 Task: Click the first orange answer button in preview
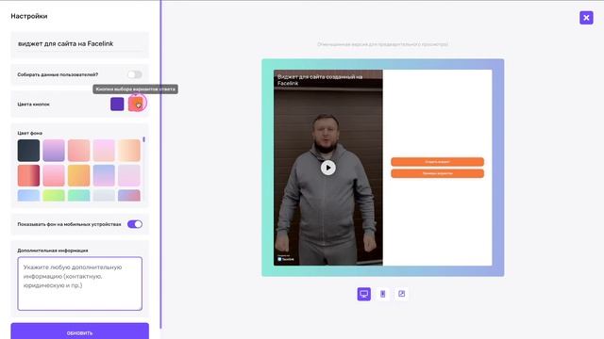pyautogui.click(x=437, y=162)
